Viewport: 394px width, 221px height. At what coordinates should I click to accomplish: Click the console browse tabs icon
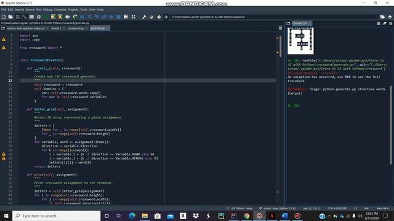click(289, 23)
